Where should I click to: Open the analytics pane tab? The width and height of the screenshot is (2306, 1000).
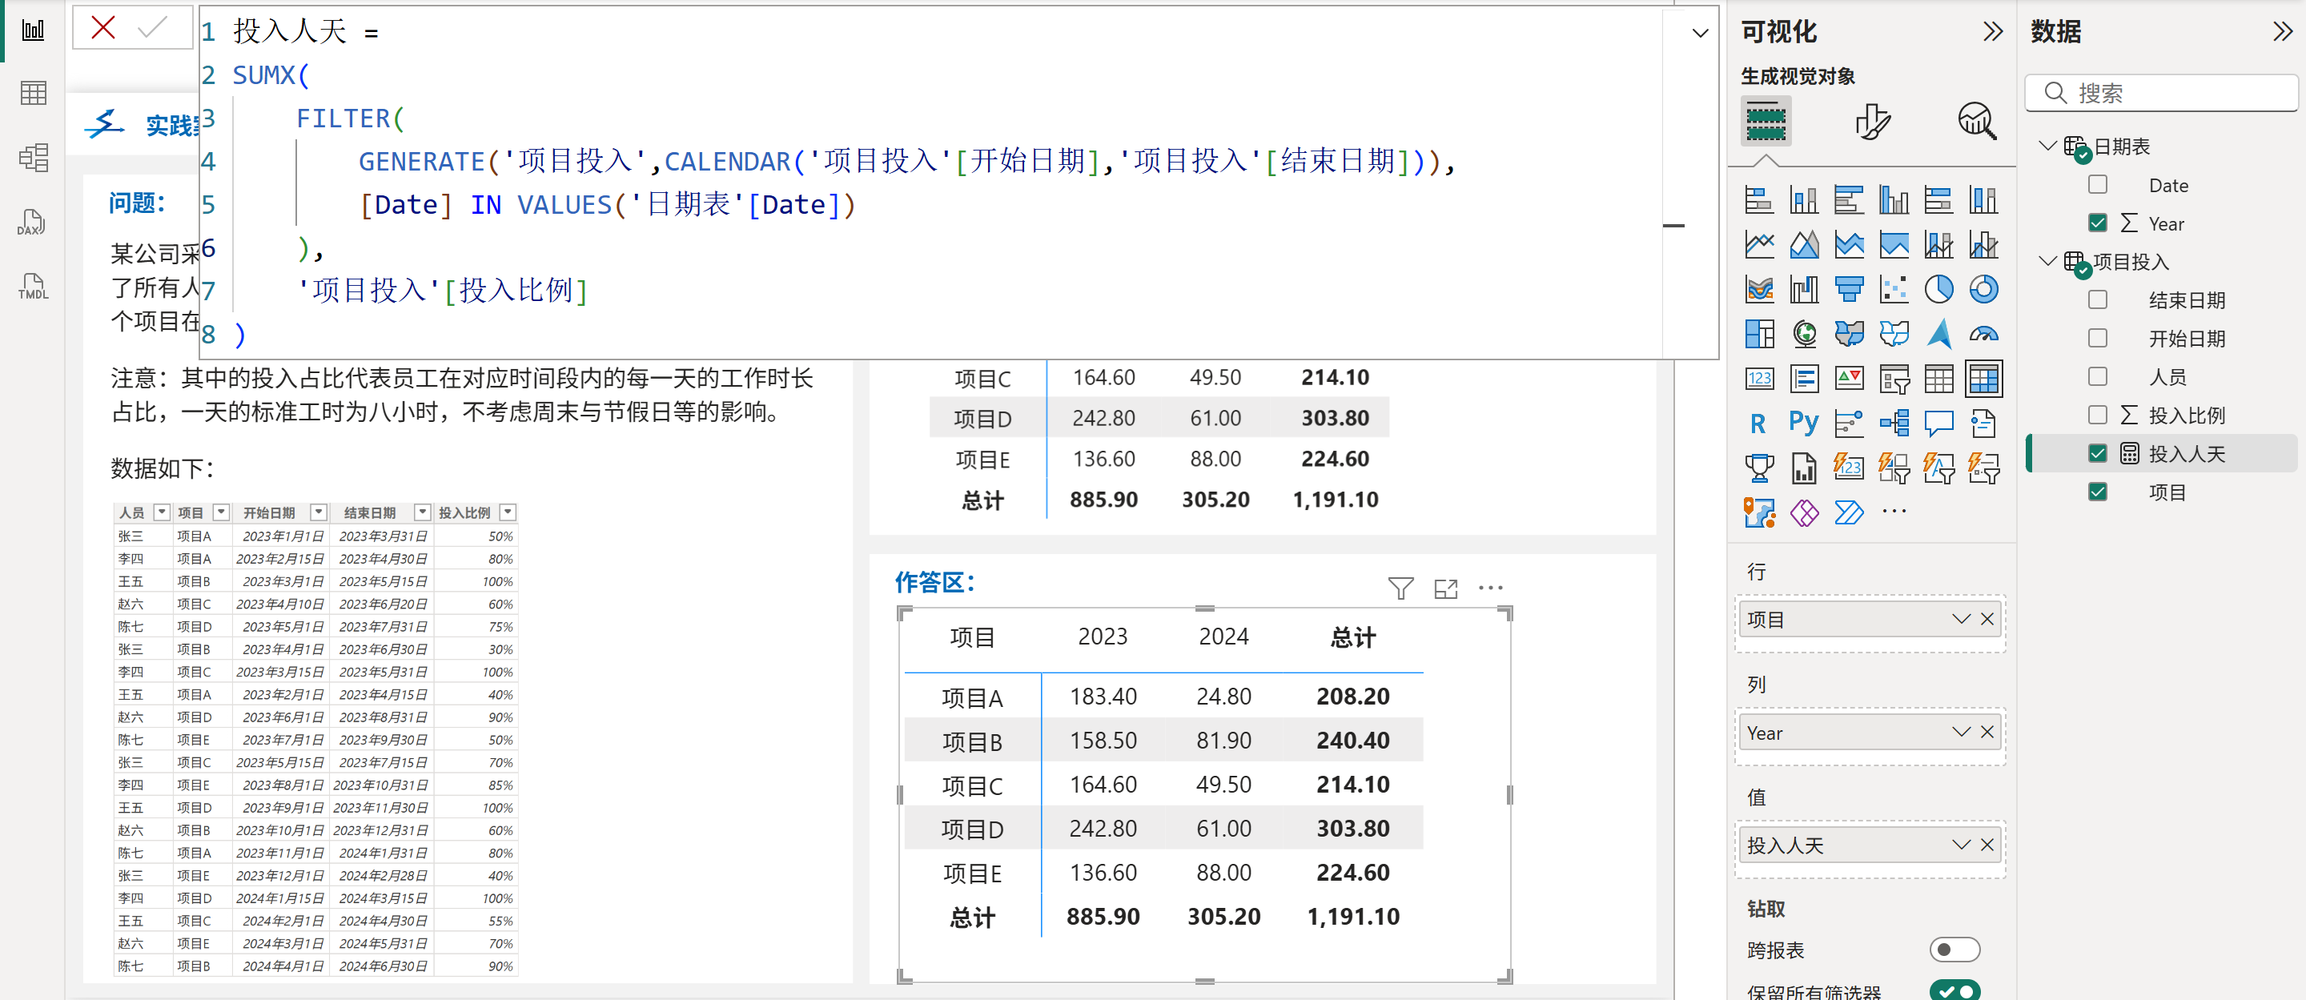pyautogui.click(x=1977, y=122)
